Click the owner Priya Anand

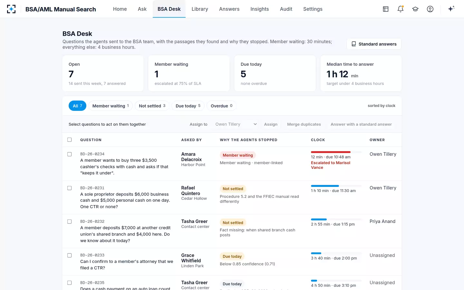click(382, 221)
